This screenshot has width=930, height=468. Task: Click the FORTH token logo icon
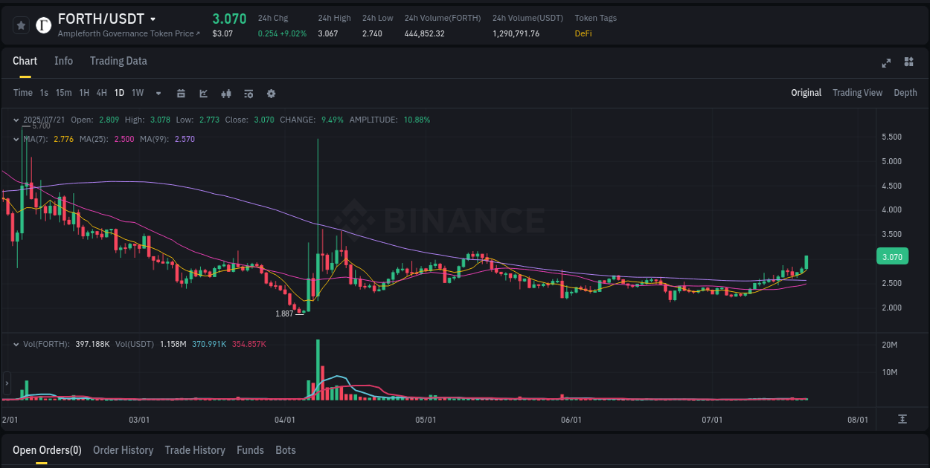[x=43, y=25]
